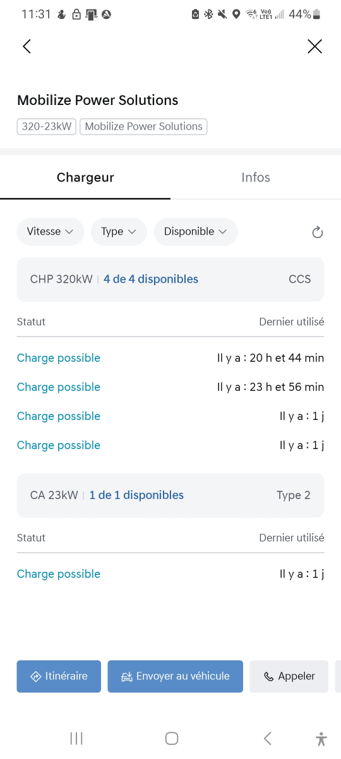341x759 pixels.
Task: Go back with the top-left arrow
Action: click(x=27, y=46)
